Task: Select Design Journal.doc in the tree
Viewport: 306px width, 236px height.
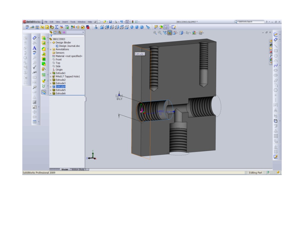Action: [x=69, y=46]
